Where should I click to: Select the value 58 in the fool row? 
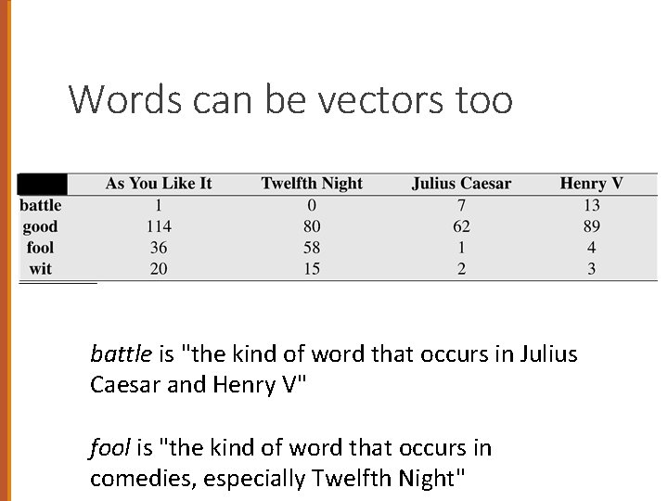(312, 248)
